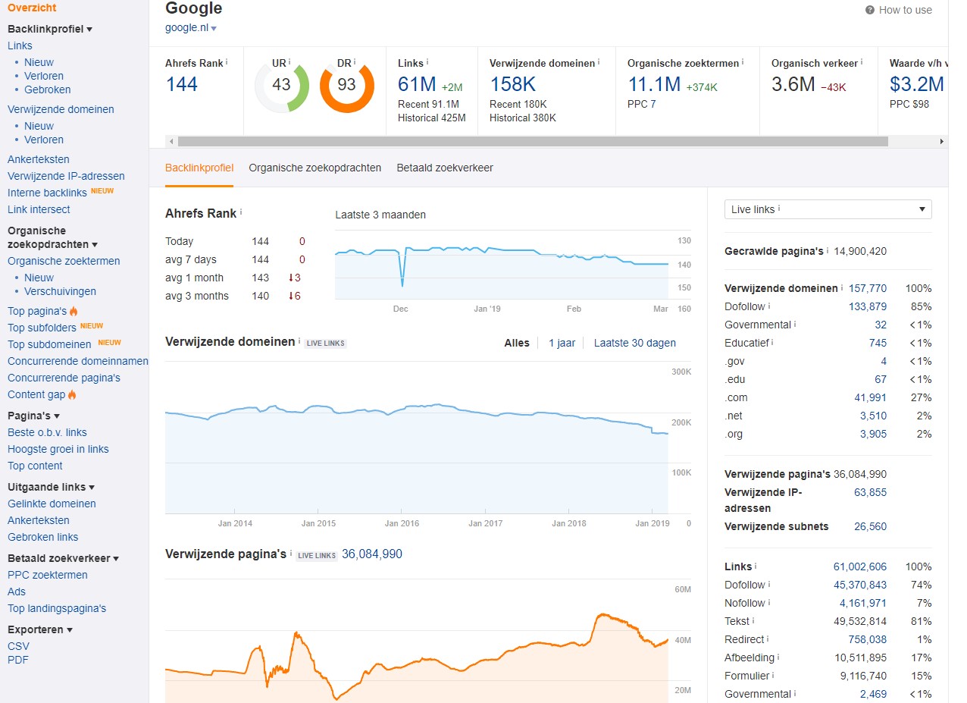Open the Organische zoekopdrachten tab
Image resolution: width=967 pixels, height=703 pixels.
coord(315,168)
